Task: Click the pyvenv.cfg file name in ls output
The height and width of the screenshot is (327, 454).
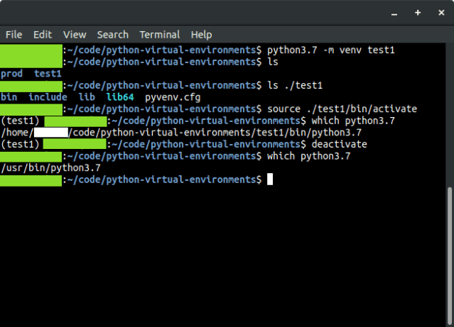Action: click(x=170, y=97)
